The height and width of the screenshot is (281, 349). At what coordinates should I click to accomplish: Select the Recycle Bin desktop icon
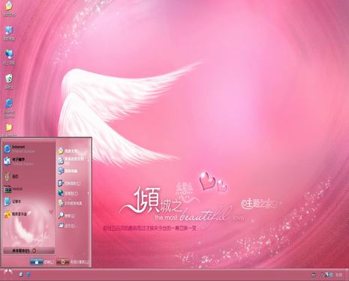coord(9,82)
